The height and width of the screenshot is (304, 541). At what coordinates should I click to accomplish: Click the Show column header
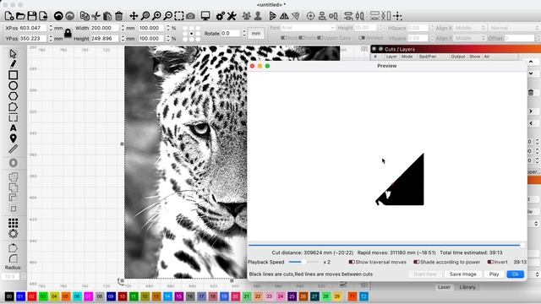click(475, 57)
